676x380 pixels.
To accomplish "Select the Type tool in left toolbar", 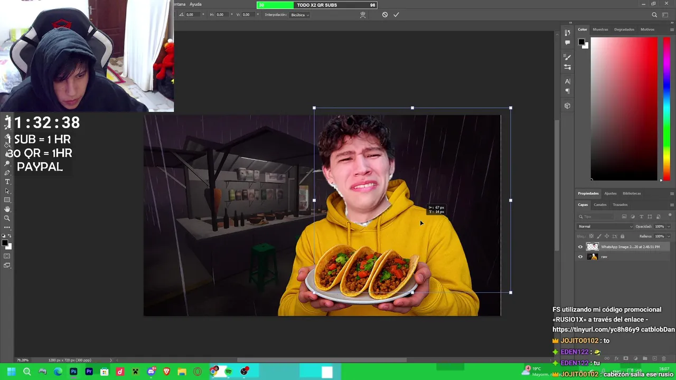I will 7,182.
